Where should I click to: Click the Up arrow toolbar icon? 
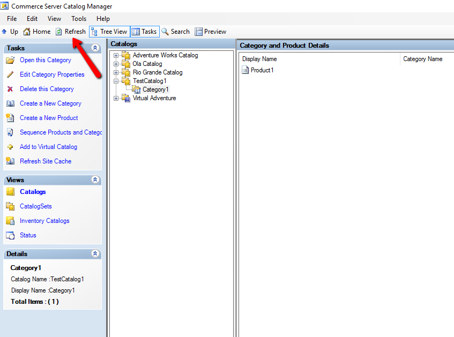[x=4, y=31]
